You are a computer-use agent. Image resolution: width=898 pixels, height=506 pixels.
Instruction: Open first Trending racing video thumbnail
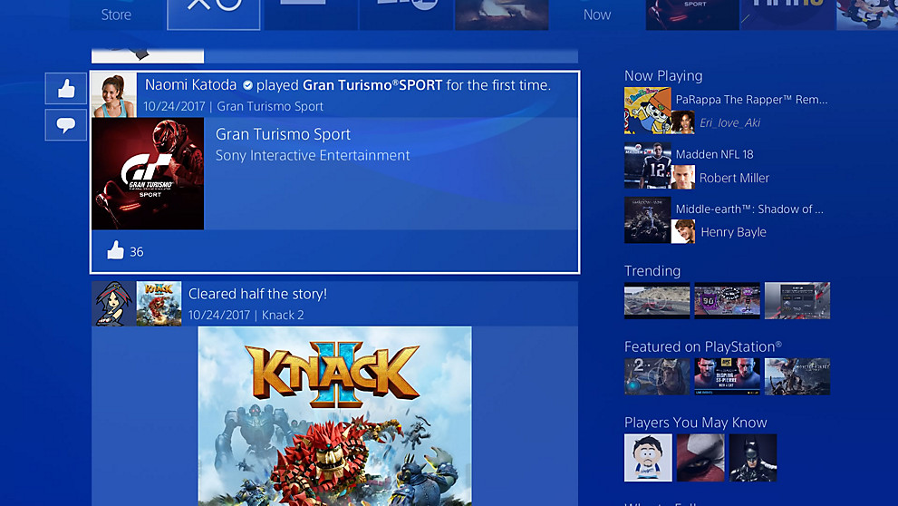657,300
